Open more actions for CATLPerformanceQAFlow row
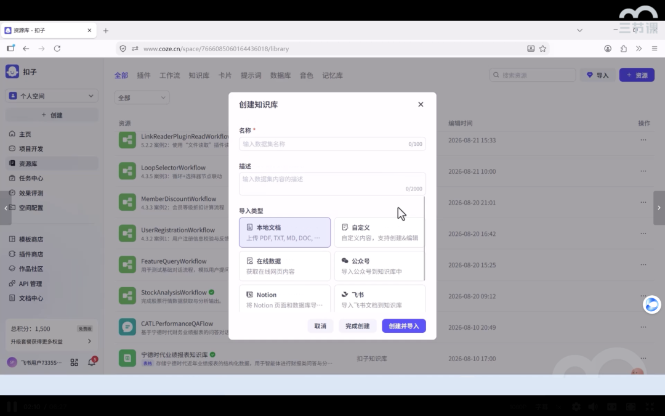The image size is (665, 416). pos(643,327)
